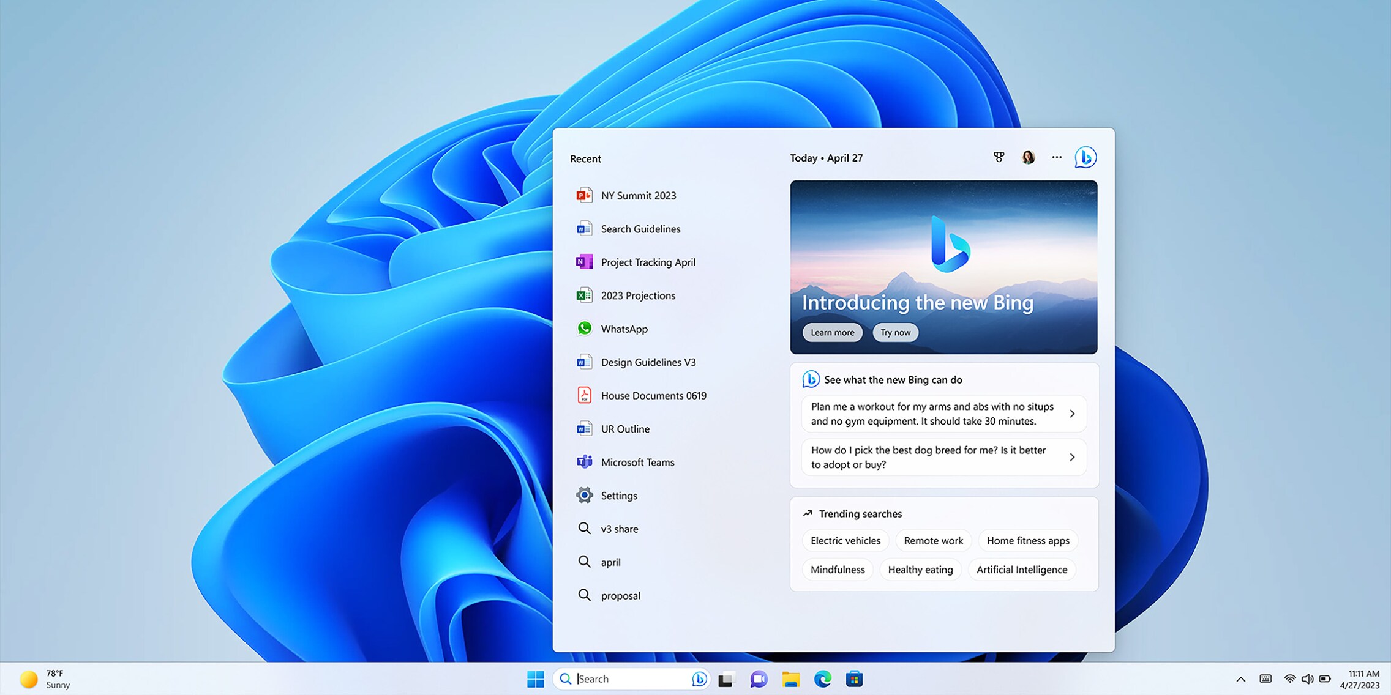The width and height of the screenshot is (1391, 695).
Task: Click the Bing icon inside the search box
Action: [699, 678]
